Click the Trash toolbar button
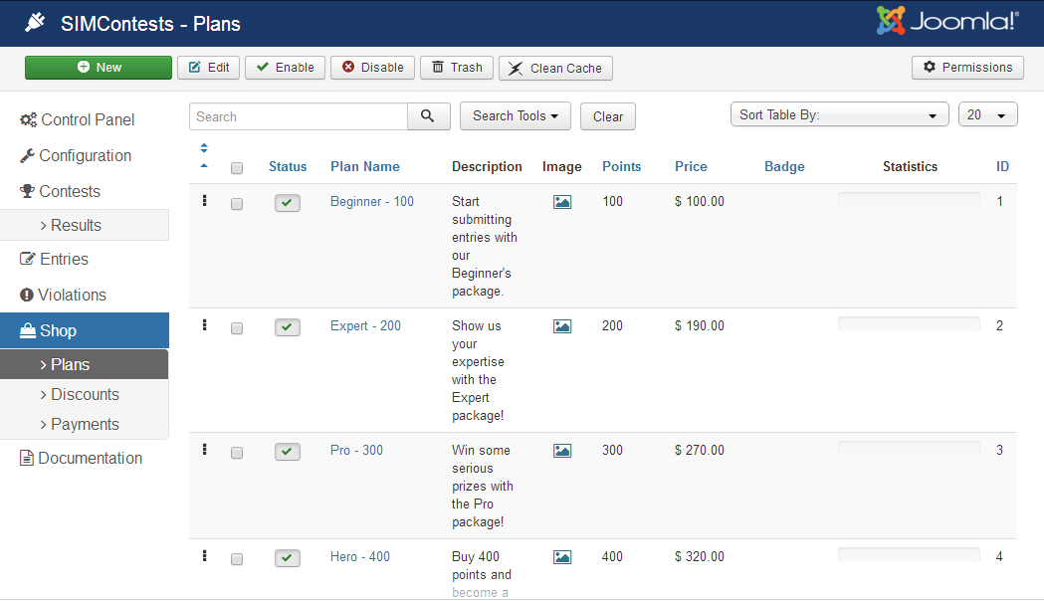This screenshot has width=1044, height=601. [457, 68]
